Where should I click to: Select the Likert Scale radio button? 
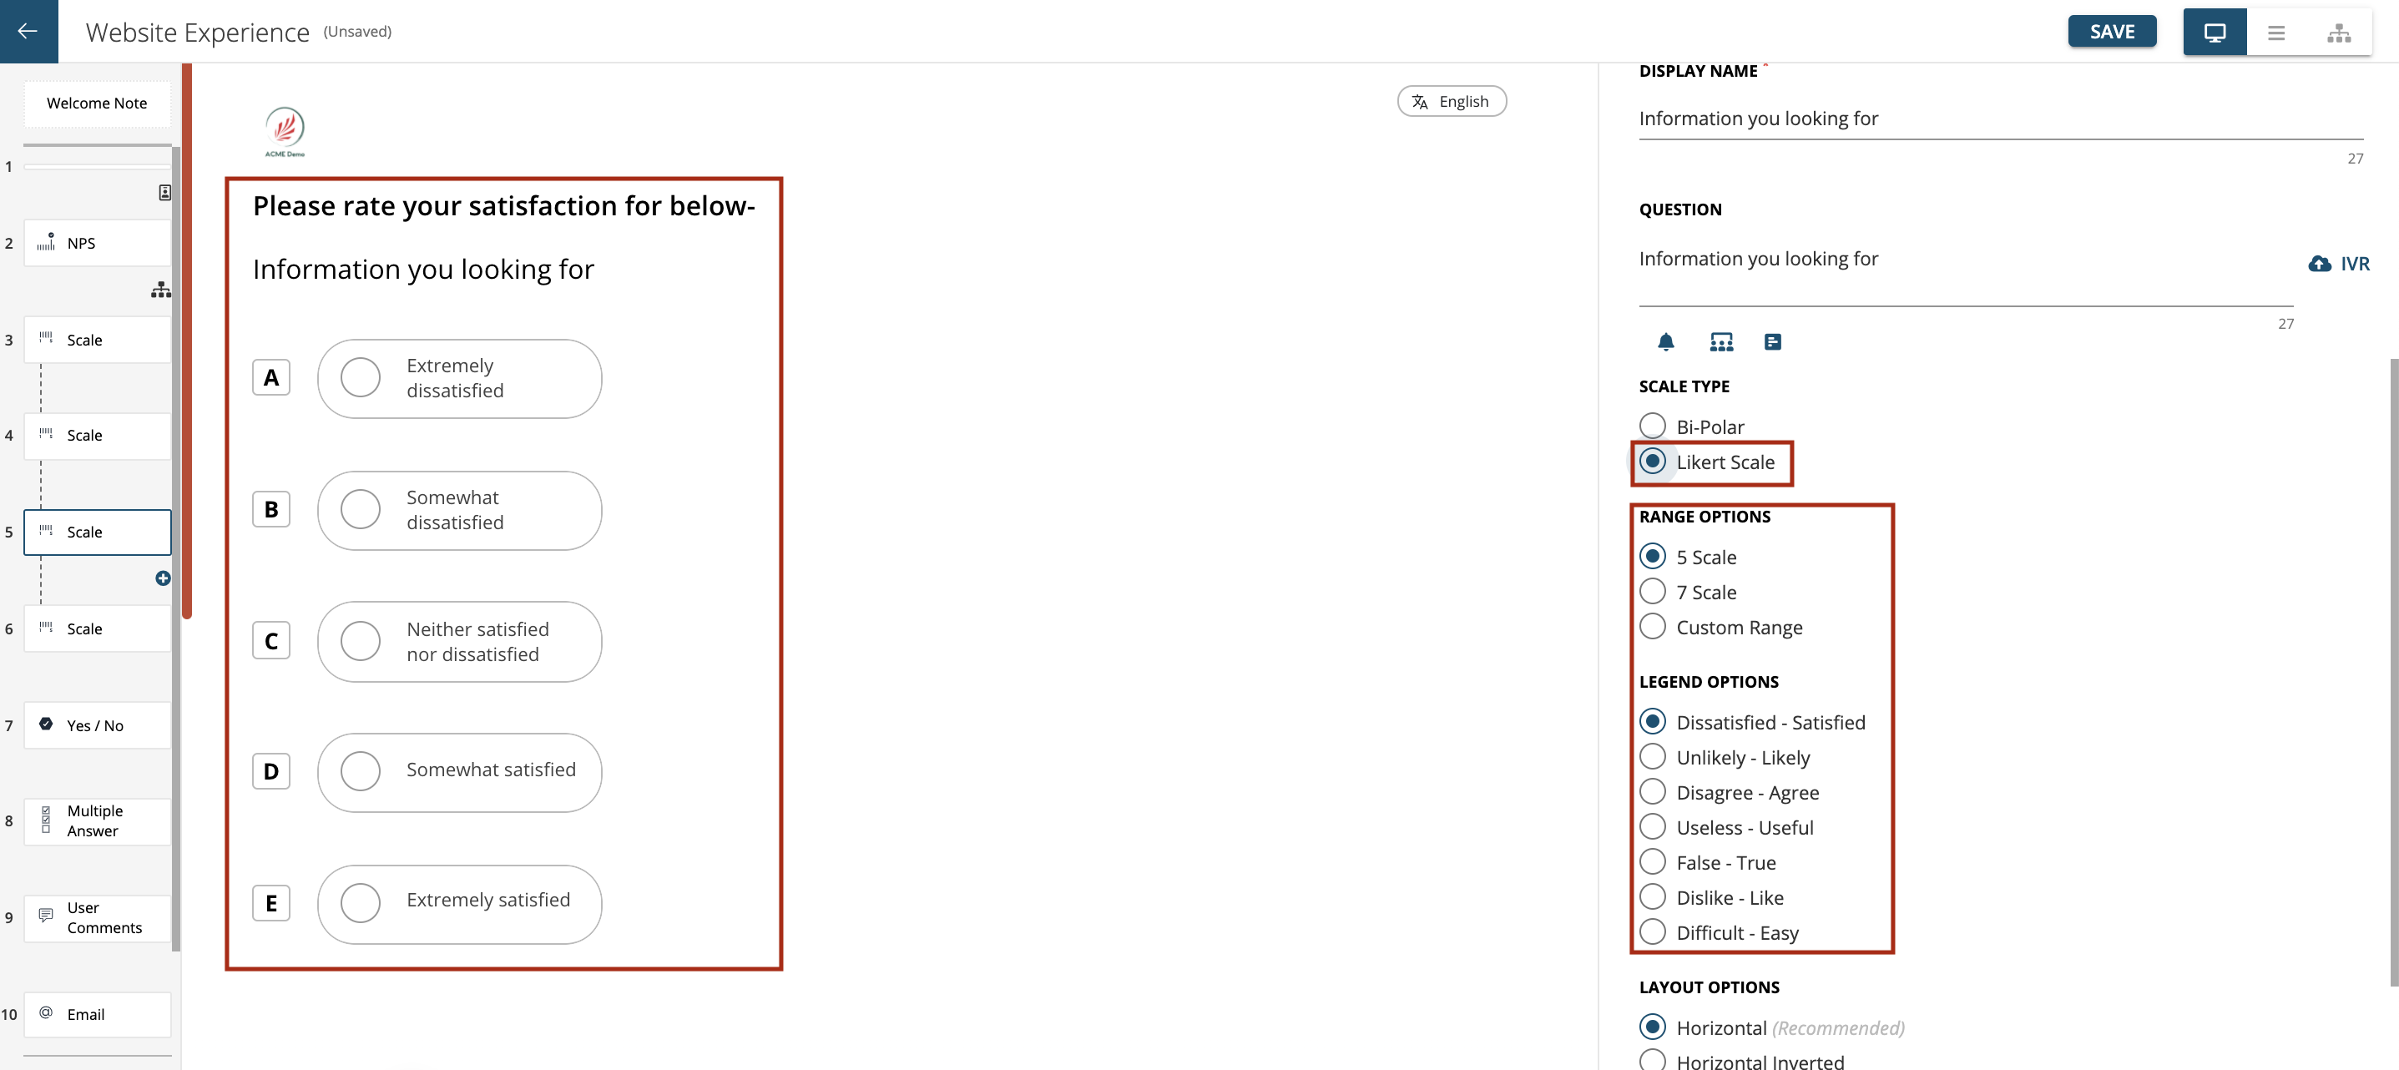pyautogui.click(x=1654, y=462)
